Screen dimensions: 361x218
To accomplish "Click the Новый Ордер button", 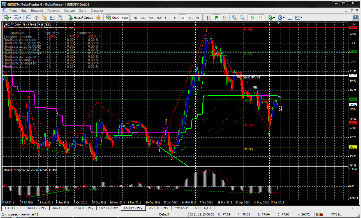I will pyautogui.click(x=81, y=18).
